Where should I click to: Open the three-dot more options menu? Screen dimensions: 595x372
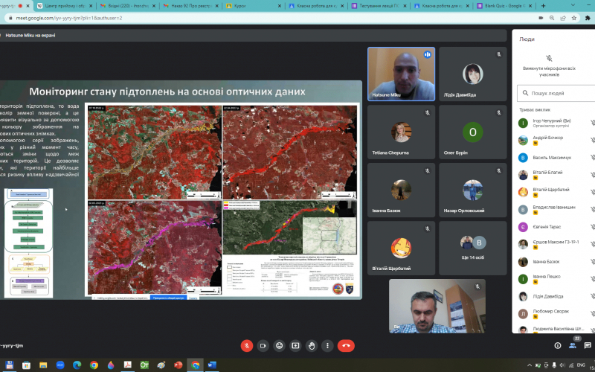(328, 345)
